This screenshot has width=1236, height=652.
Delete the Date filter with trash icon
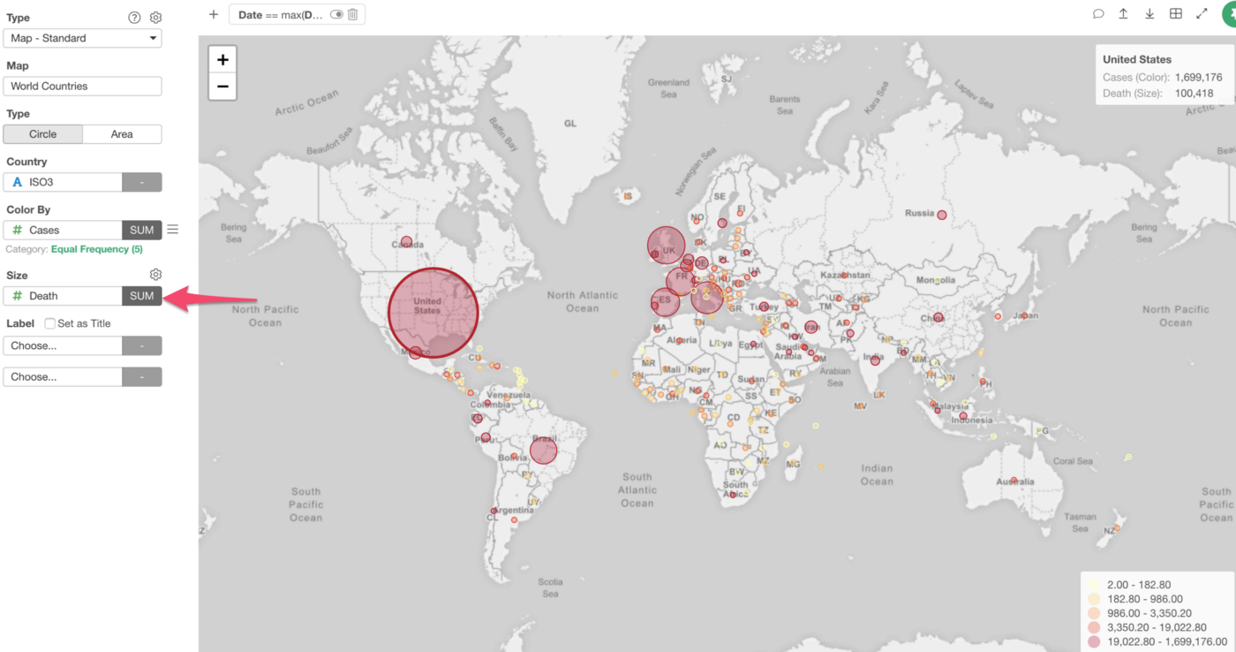tap(353, 14)
